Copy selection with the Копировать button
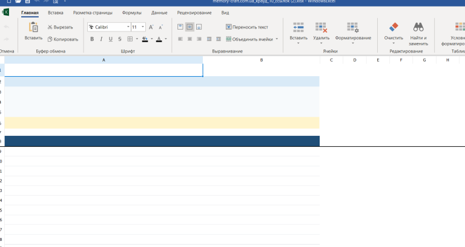Viewport: 465px width, 247px height. (63, 39)
